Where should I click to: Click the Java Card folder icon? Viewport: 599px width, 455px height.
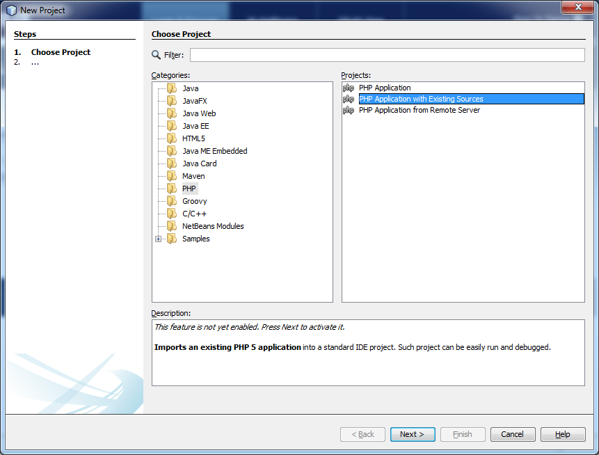coord(172,163)
